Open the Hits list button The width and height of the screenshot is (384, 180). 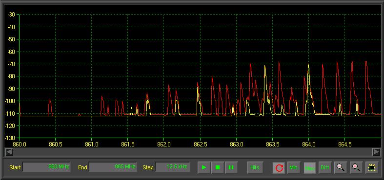(x=255, y=167)
